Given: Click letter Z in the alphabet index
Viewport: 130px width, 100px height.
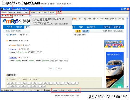Looking at the screenshot, I should coord(77,83).
